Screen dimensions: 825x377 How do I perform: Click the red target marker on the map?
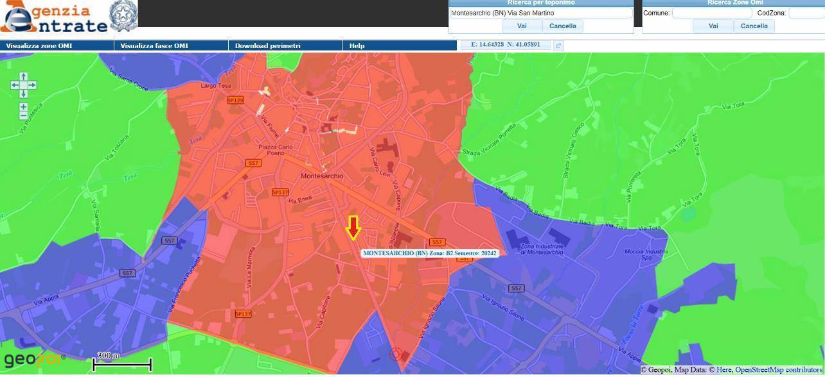(396, 354)
